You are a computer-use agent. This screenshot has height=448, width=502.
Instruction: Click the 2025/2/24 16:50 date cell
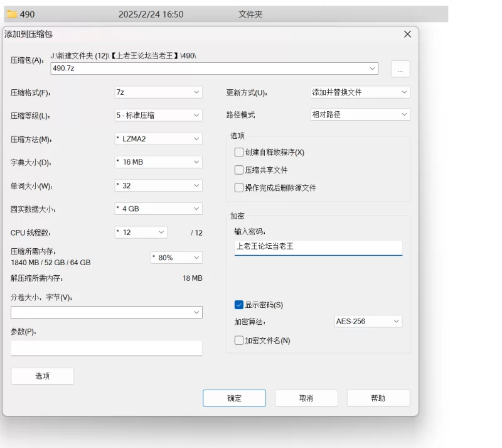point(151,14)
